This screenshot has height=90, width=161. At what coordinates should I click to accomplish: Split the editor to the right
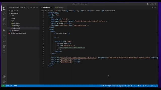152,7
